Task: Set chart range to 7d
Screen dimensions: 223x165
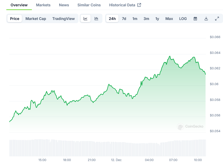Action: tap(124, 19)
